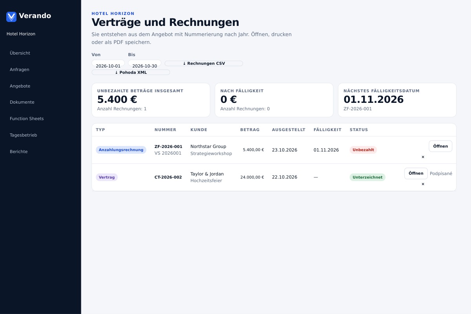Select the Unterzeichnet status badge
The image size is (471, 314).
click(x=367, y=177)
